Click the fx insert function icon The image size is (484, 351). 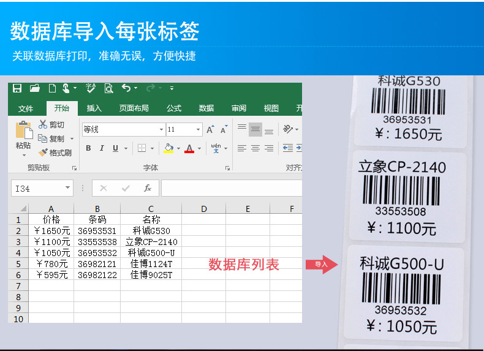click(148, 188)
